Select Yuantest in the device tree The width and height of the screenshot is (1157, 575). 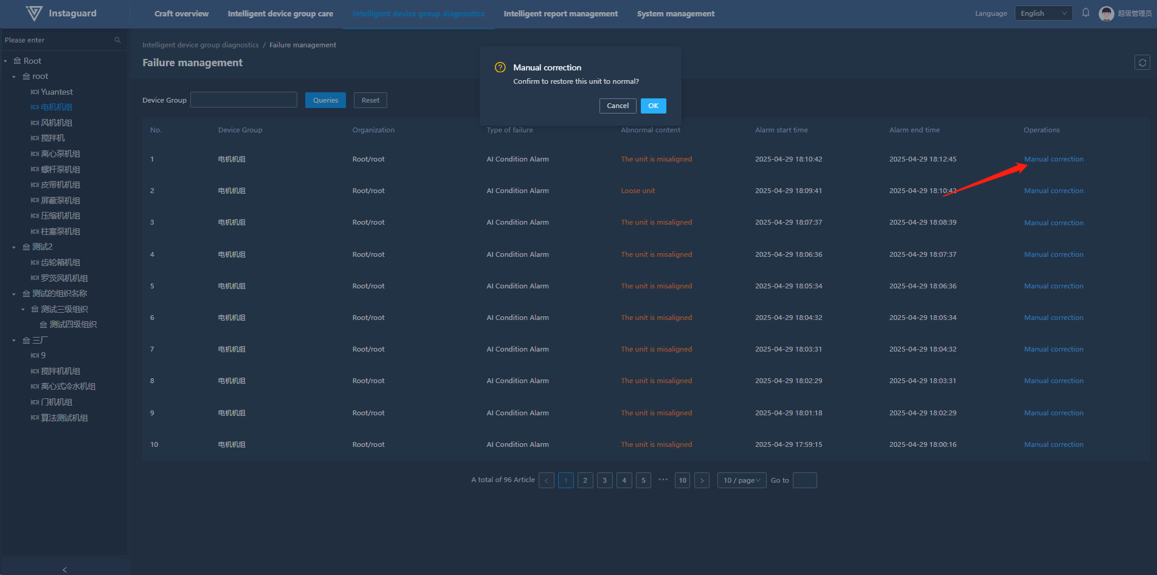[57, 92]
